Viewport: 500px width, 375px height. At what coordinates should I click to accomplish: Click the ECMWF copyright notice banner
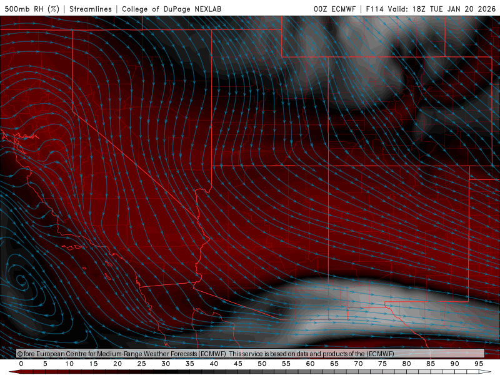tap(251, 354)
